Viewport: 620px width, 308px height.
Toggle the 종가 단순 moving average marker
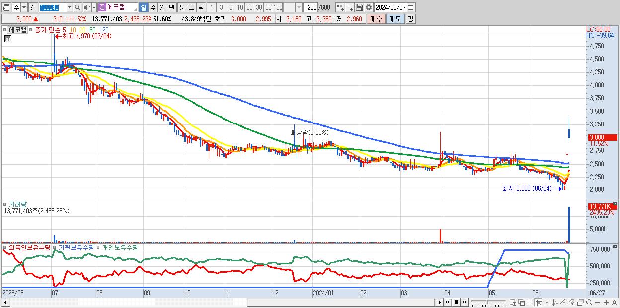point(30,30)
